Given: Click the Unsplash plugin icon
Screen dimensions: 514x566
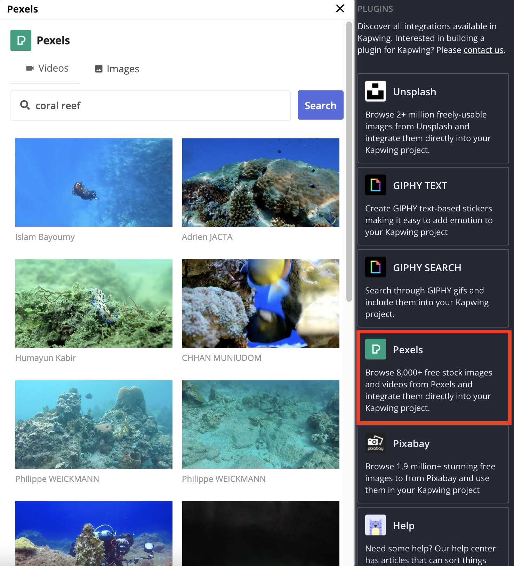Looking at the screenshot, I should pos(375,91).
